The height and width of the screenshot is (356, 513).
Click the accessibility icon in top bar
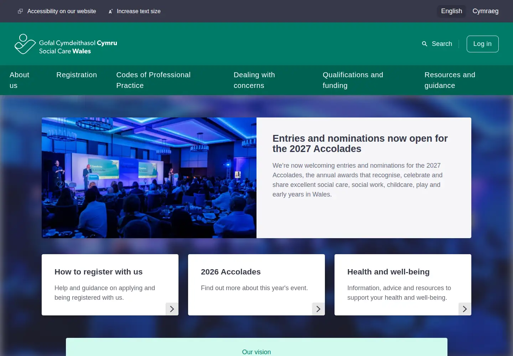[20, 11]
